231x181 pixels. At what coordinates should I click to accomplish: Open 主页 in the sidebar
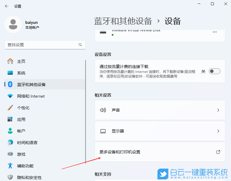[45, 61]
